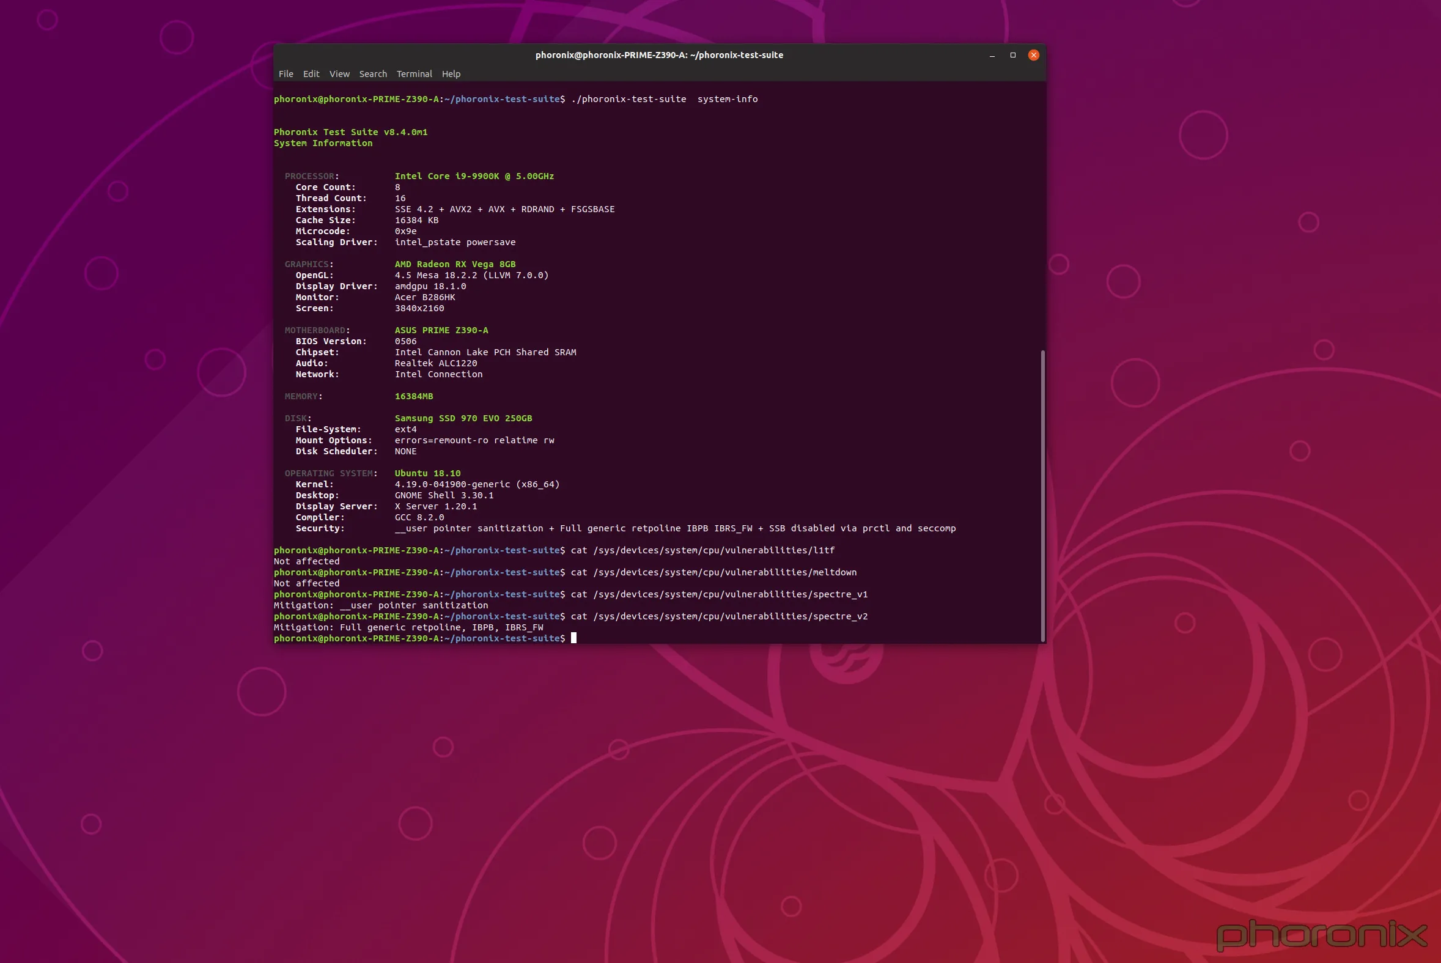Image resolution: width=1441 pixels, height=963 pixels.
Task: Click the 'cat .../vulnerabilities/l1tf' command
Action: [703, 550]
